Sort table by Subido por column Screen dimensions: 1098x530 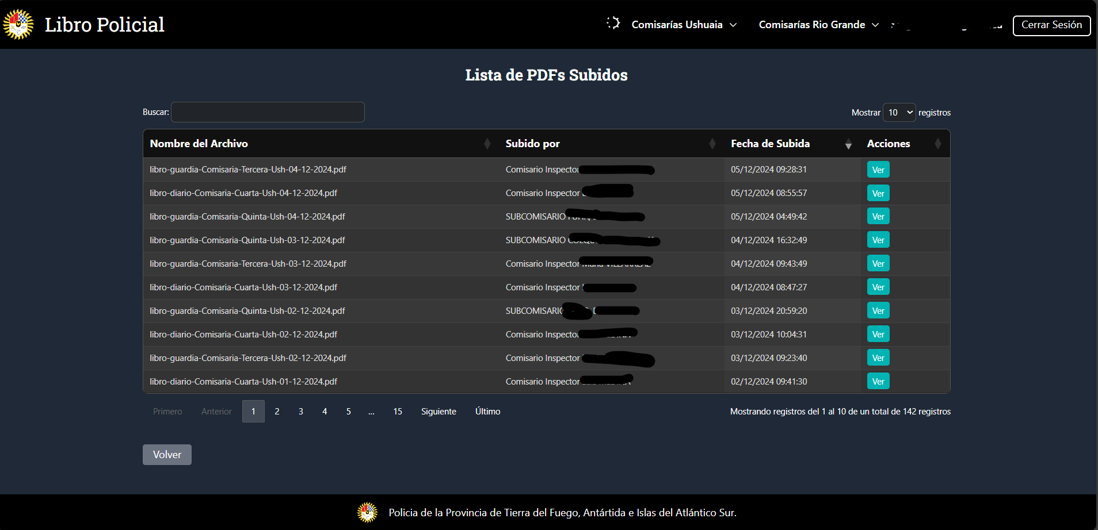pos(712,144)
